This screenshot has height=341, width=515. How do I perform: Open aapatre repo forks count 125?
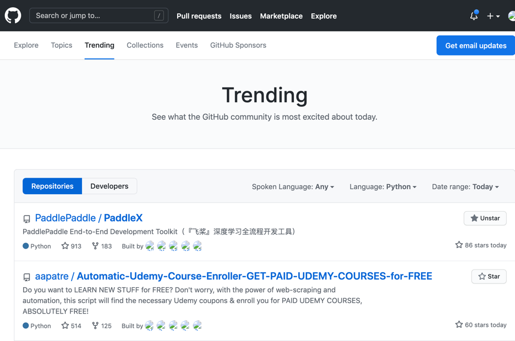point(102,326)
